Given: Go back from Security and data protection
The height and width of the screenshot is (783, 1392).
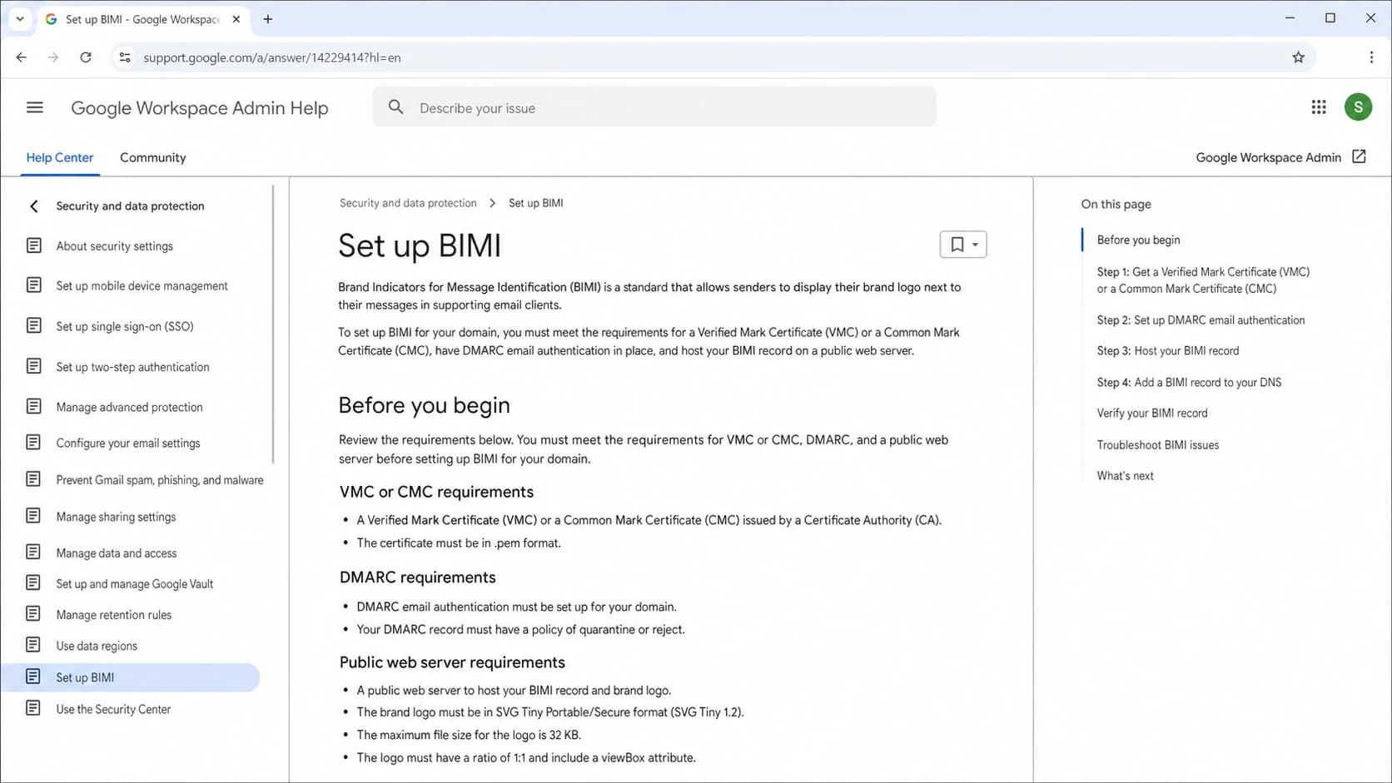Looking at the screenshot, I should [34, 206].
